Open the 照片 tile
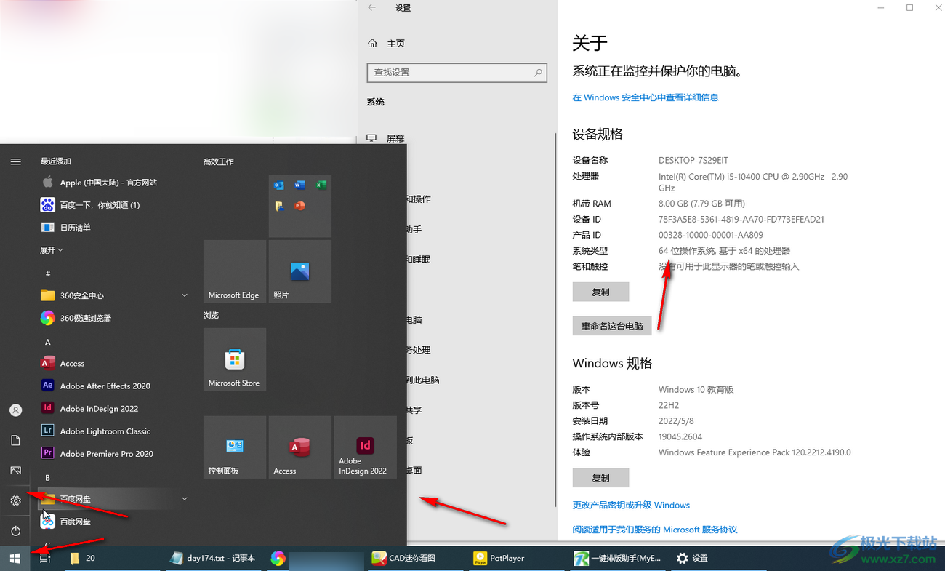The image size is (945, 571). pyautogui.click(x=299, y=271)
